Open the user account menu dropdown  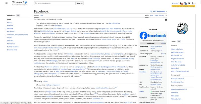pos(193,3)
